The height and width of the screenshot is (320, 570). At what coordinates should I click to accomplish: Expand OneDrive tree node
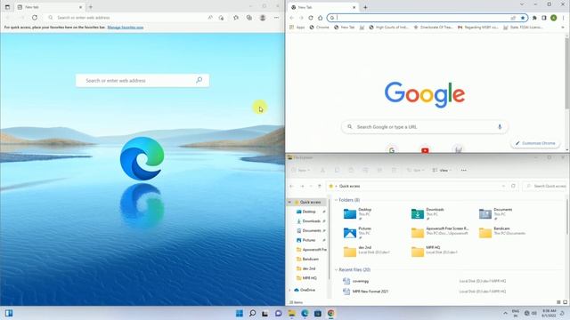[x=289, y=290]
